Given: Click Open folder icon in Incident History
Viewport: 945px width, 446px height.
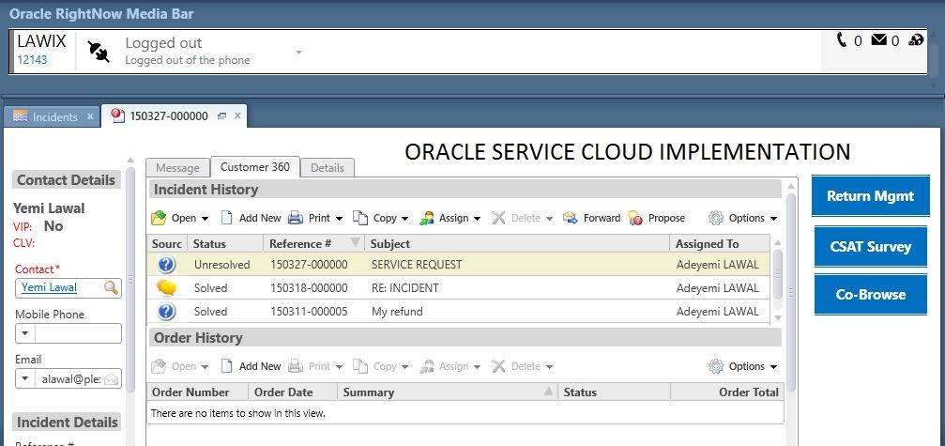Looking at the screenshot, I should pyautogui.click(x=159, y=218).
